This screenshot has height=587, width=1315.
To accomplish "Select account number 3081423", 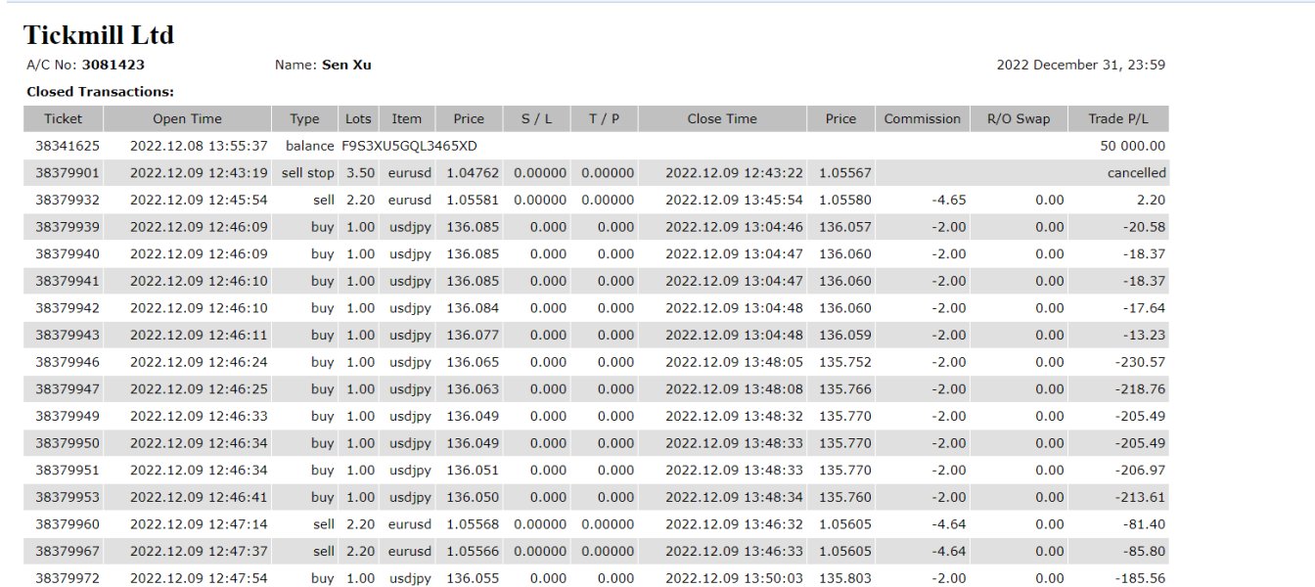I will (113, 66).
